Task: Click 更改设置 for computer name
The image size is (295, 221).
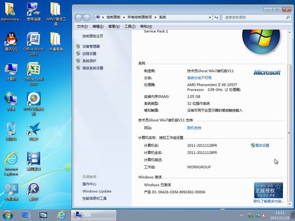Action: 262,145
